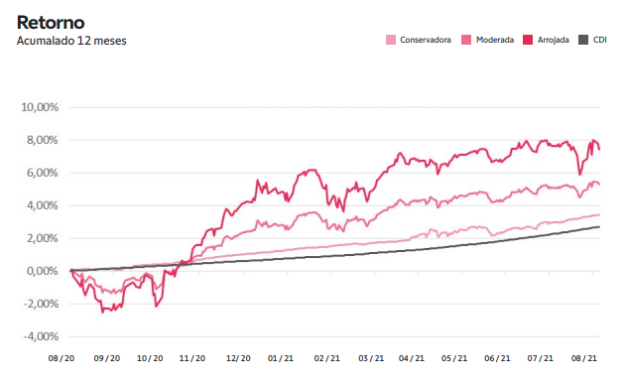Screen dimensions: 626x383
Task: Click the end of the Moderada line
Action: 599,185
